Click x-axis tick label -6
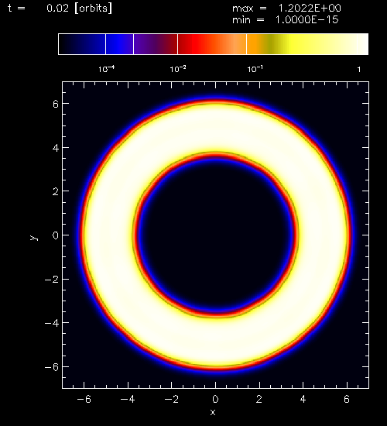The height and width of the screenshot is (426, 387). point(84,399)
